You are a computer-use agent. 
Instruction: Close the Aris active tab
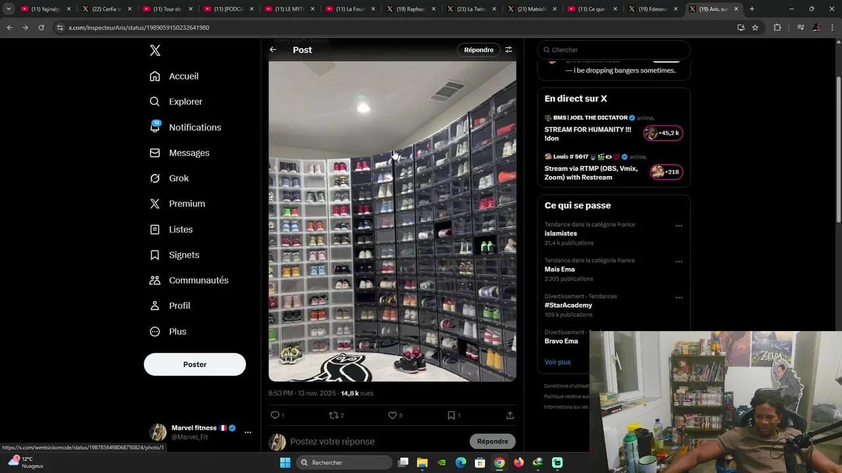tap(736, 9)
